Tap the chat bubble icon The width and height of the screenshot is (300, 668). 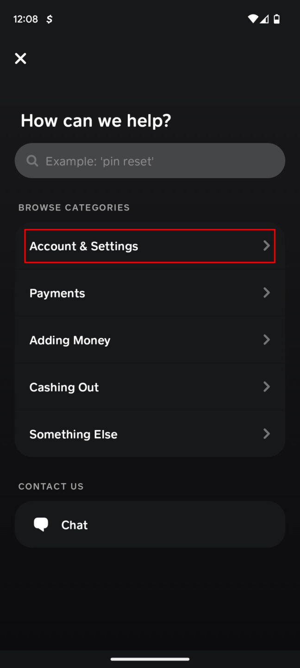41,524
